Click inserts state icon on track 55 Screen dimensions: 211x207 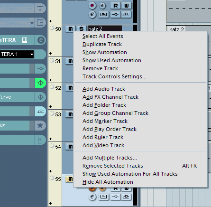point(115,197)
